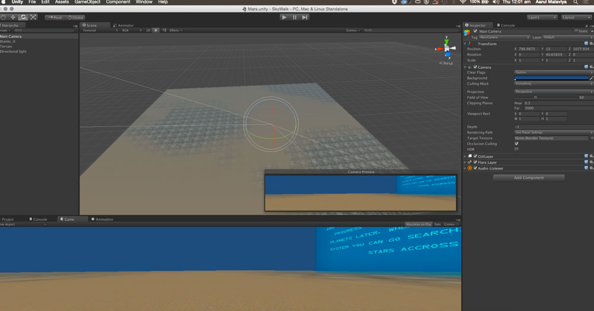Open the Camera component gear settings
Viewport: 594px width, 311px height.
point(591,67)
